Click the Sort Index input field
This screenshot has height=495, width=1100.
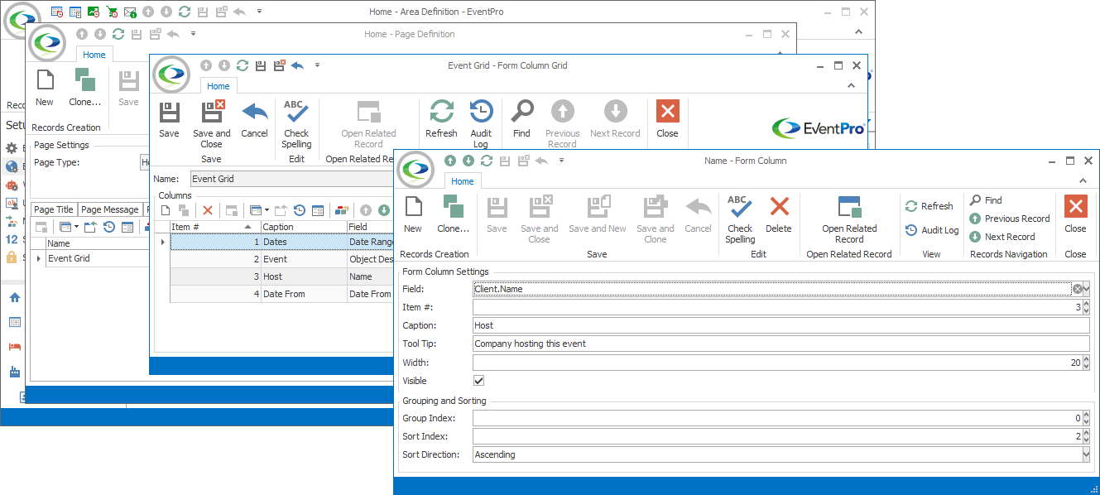click(x=781, y=436)
